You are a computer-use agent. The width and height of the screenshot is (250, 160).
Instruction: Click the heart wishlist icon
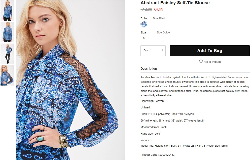(201, 61)
